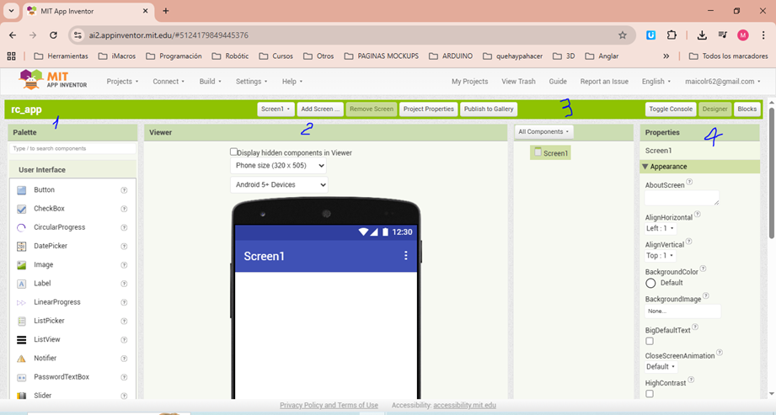Pick the DatePicker palette icon
The width and height of the screenshot is (776, 415).
pos(22,246)
